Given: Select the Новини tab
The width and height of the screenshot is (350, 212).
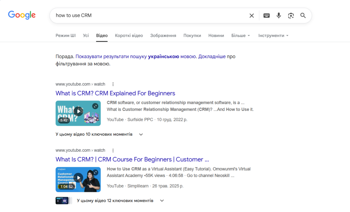Looking at the screenshot, I should [x=216, y=35].
